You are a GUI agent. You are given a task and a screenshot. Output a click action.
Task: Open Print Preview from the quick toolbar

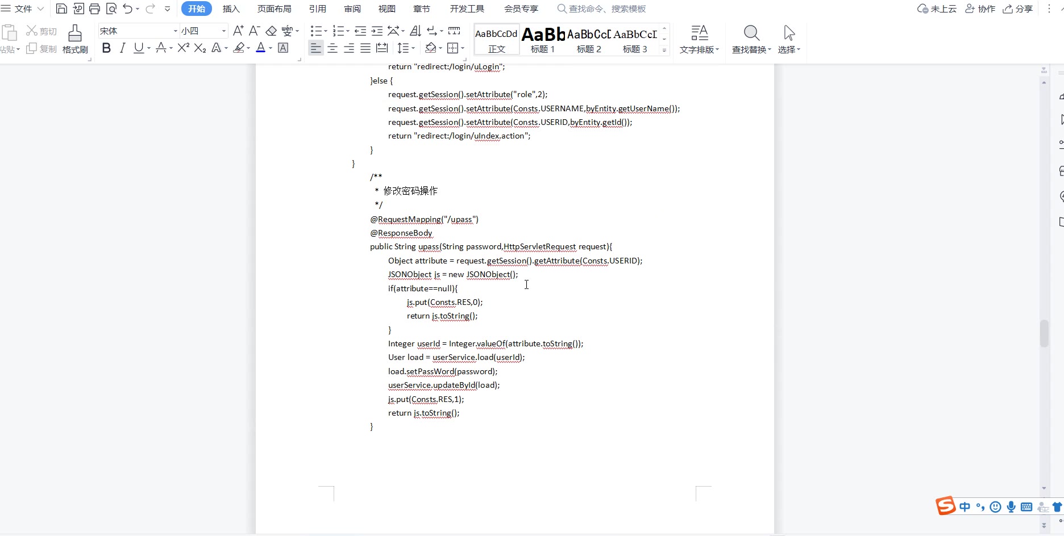coord(111,9)
